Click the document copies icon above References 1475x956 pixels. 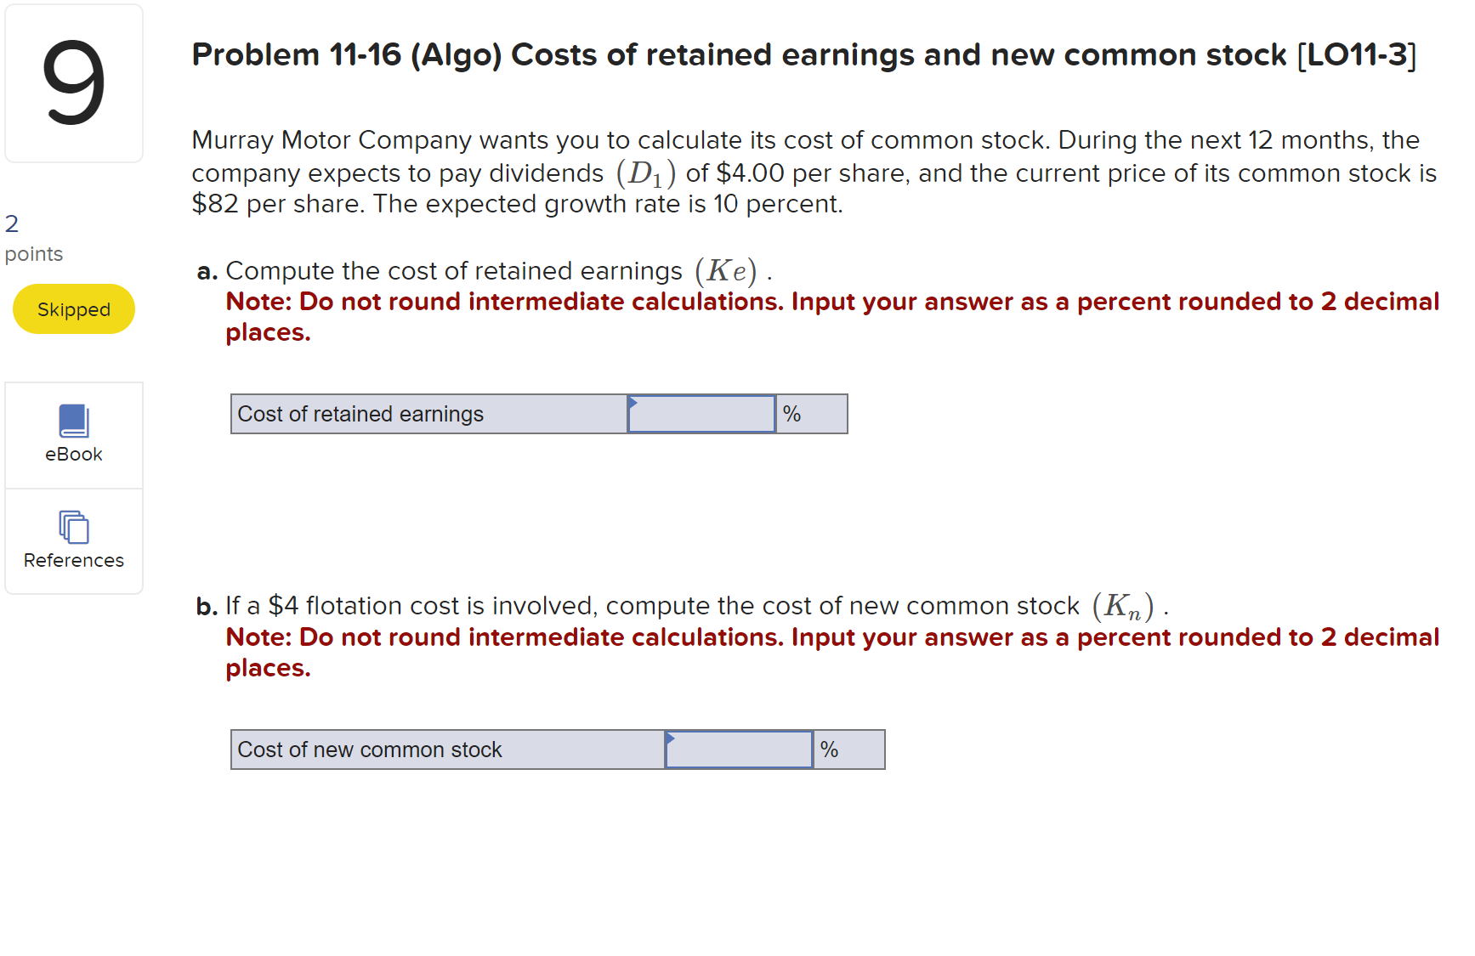73,528
